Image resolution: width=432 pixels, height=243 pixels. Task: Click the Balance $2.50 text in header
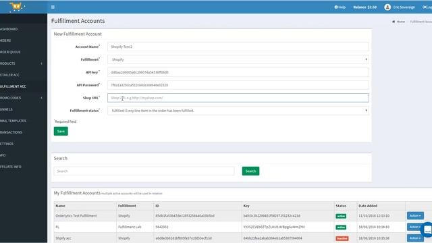[364, 7]
